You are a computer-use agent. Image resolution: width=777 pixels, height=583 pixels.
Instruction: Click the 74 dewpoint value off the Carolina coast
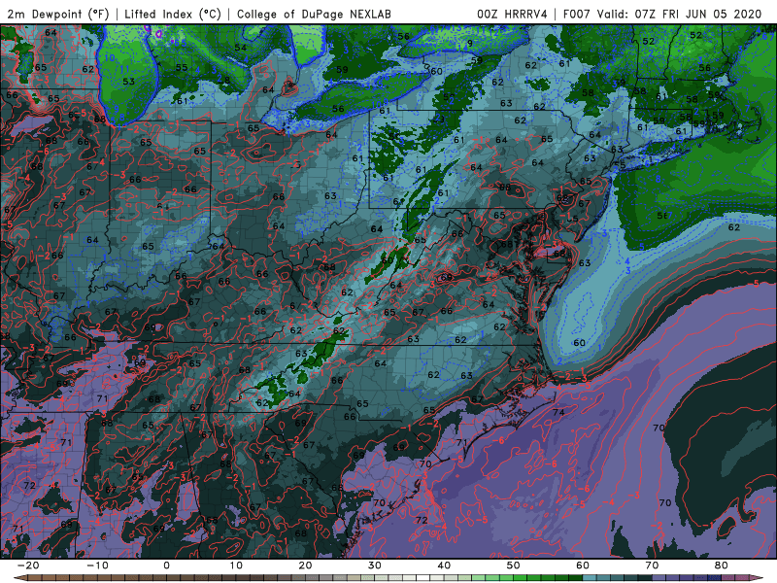[558, 412]
